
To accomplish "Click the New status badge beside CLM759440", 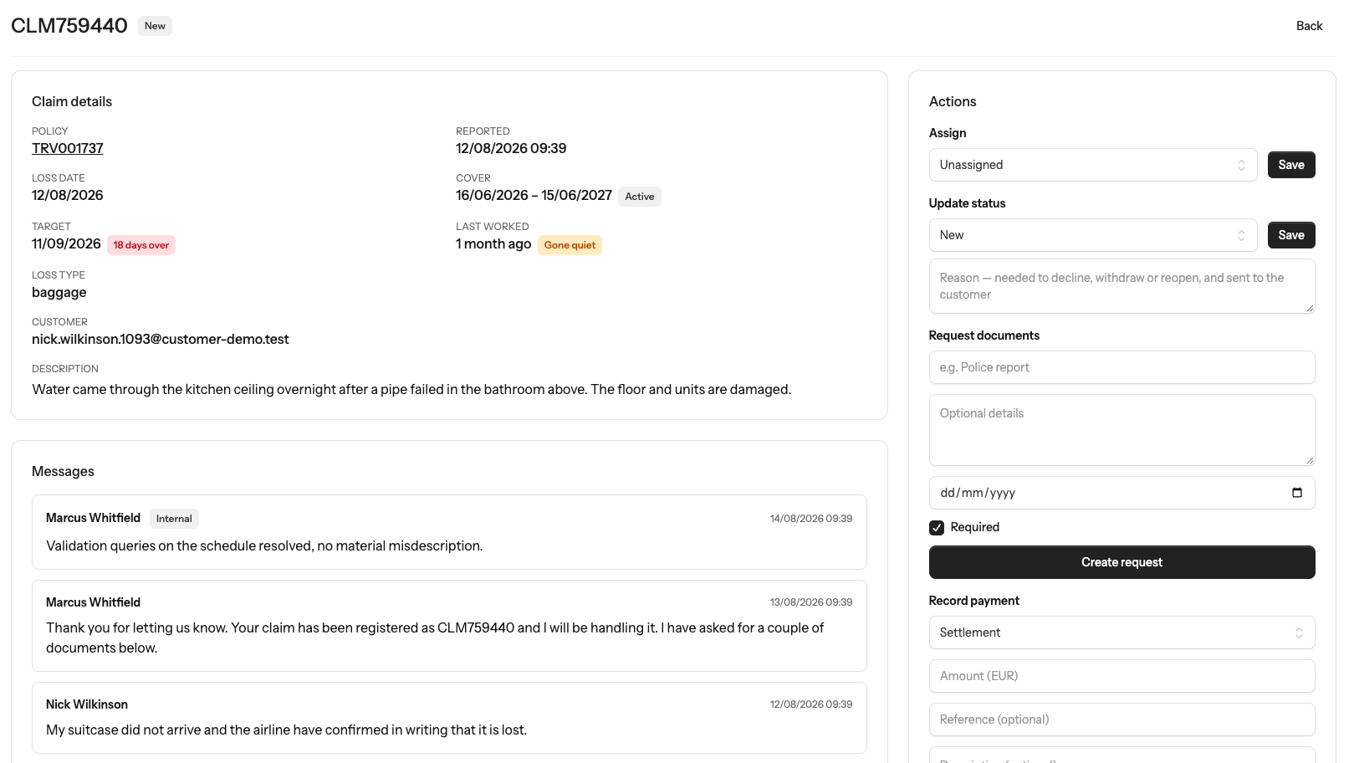I will point(155,26).
